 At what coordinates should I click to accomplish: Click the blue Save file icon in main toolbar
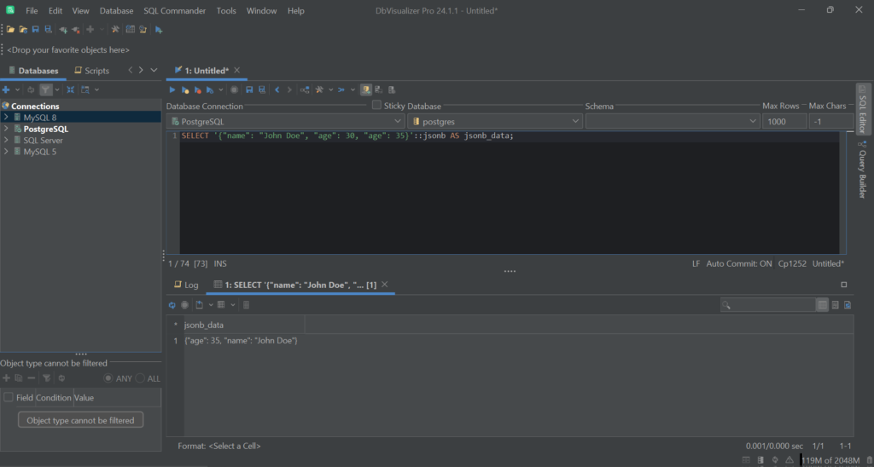pyautogui.click(x=36, y=30)
